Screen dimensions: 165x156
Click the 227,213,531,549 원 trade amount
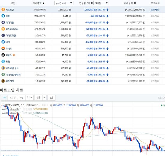135,10
